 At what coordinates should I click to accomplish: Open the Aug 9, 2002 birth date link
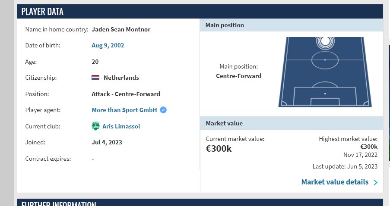pos(108,45)
